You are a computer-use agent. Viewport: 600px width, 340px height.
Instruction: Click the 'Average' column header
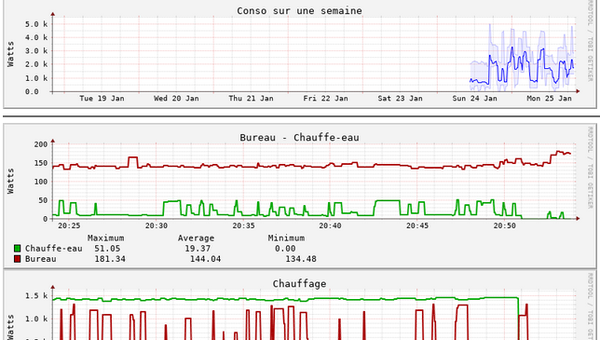pos(196,238)
